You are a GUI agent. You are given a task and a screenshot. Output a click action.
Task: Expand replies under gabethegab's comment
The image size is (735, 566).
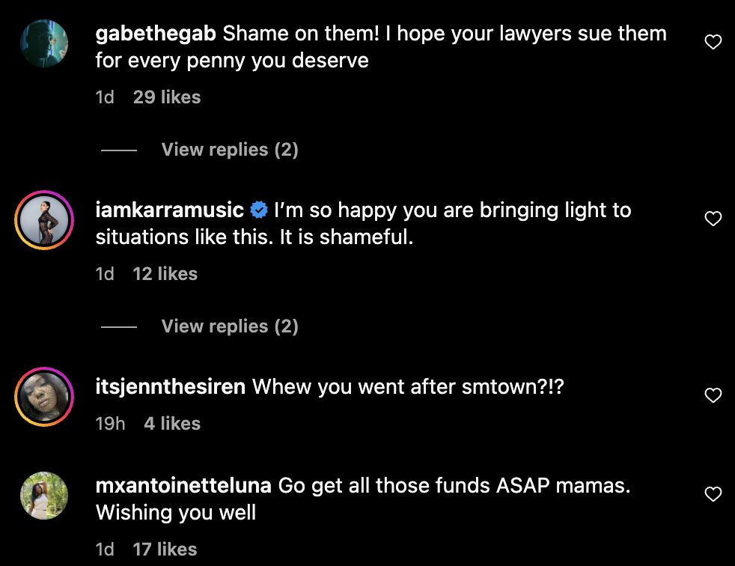229,150
